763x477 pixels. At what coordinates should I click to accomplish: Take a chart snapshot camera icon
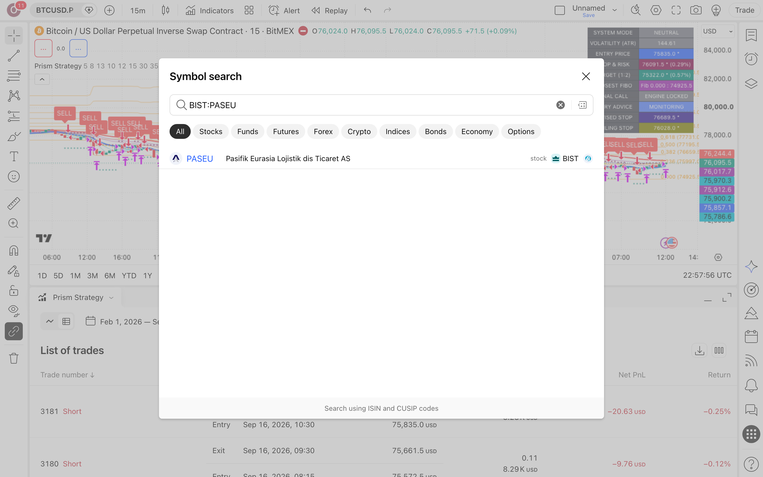tap(696, 10)
